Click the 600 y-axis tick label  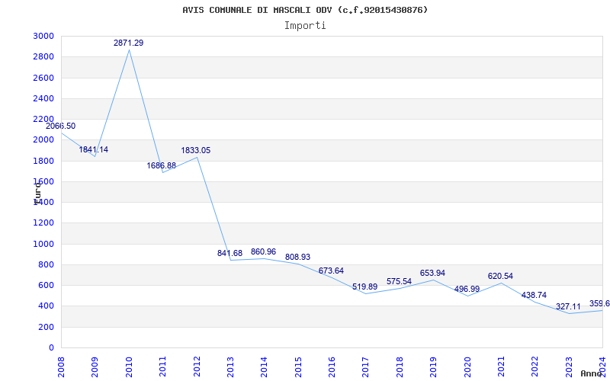[47, 285]
